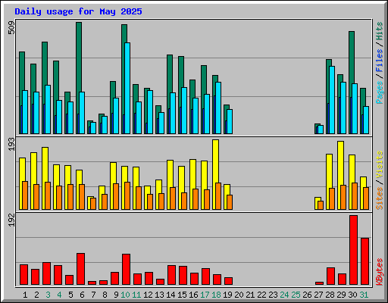Click the Sites legend label
The image size is (388, 303).
(x=380, y=198)
